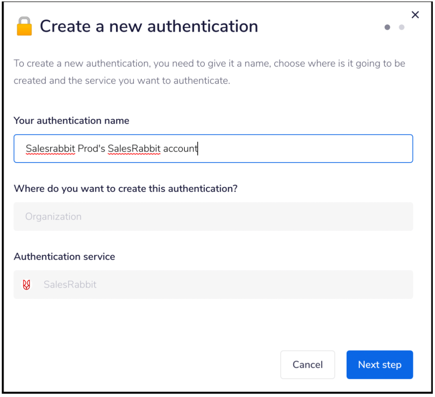Open the Organization dropdown field
Screen dimensions: 435x397
pos(213,217)
